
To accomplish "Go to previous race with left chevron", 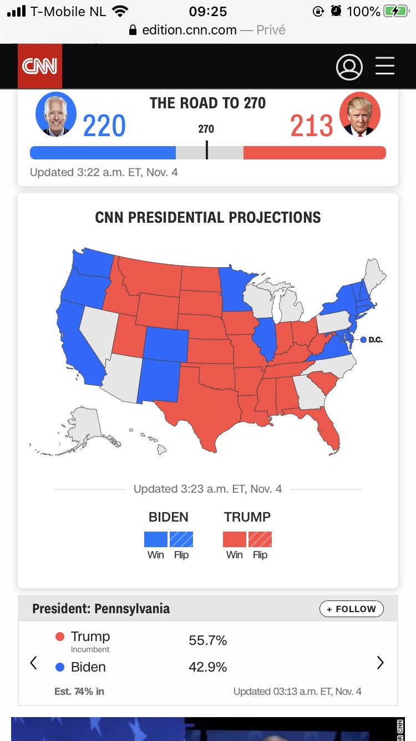I will click(33, 662).
